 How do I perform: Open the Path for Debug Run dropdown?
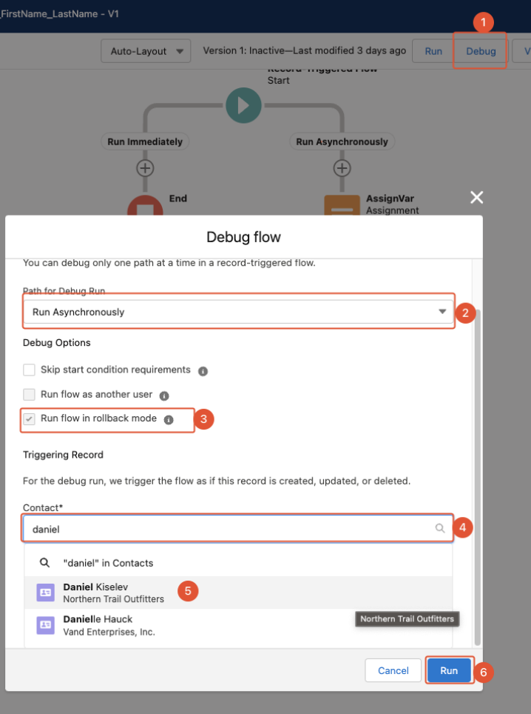click(x=238, y=312)
